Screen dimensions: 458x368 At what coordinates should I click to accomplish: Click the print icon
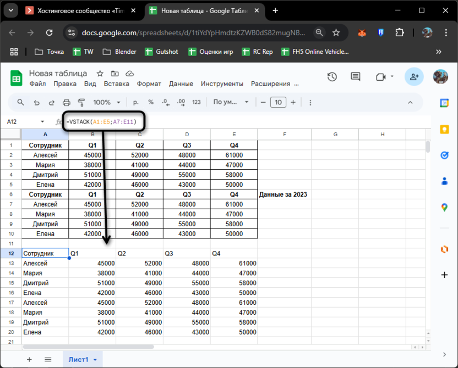coord(67,102)
